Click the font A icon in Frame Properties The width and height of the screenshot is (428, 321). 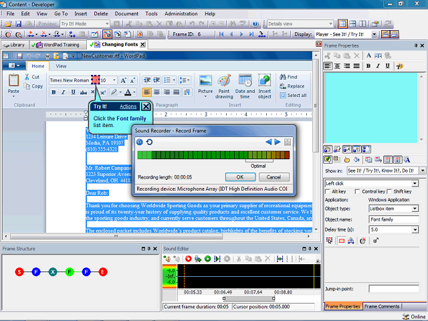(x=368, y=56)
